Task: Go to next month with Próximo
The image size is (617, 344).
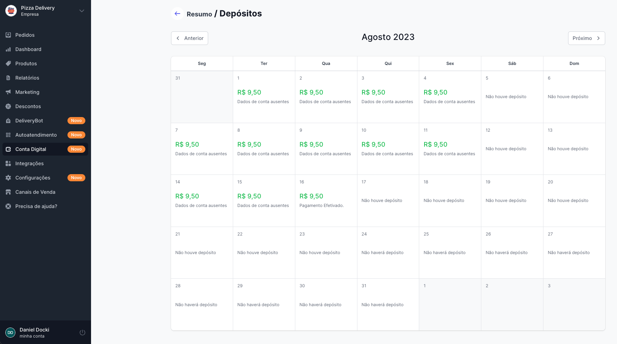Action: click(586, 38)
